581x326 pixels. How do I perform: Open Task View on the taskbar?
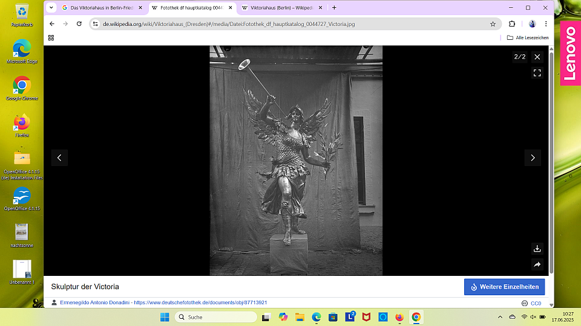click(x=266, y=317)
